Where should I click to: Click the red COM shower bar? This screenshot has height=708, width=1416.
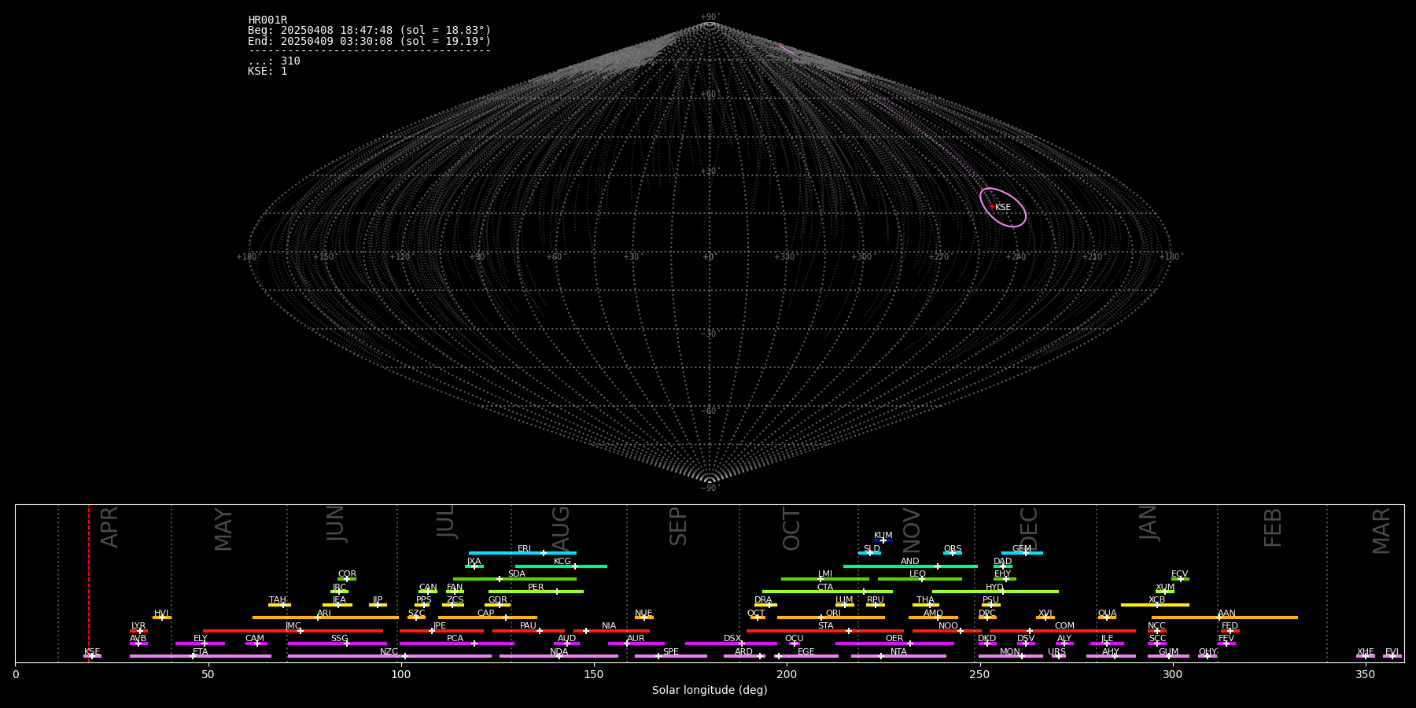[x=1062, y=631]
